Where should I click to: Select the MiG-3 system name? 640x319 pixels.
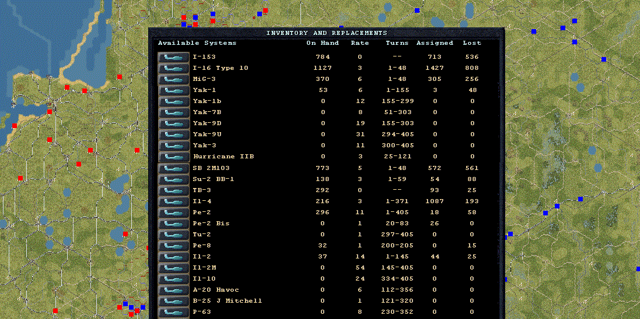coord(204,79)
